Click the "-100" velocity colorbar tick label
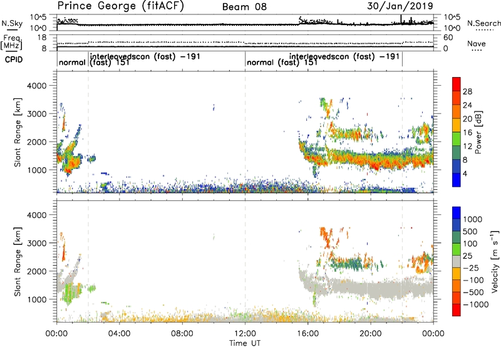Image resolution: width=501 pixels, height=347 pixels. click(473, 280)
